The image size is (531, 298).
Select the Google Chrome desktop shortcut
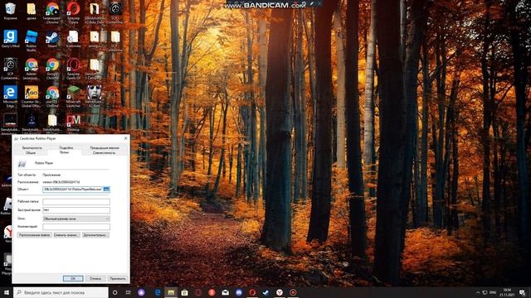click(x=52, y=68)
